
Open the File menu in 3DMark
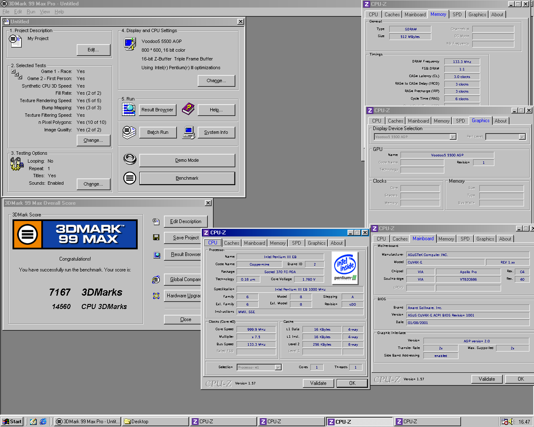pos(6,12)
